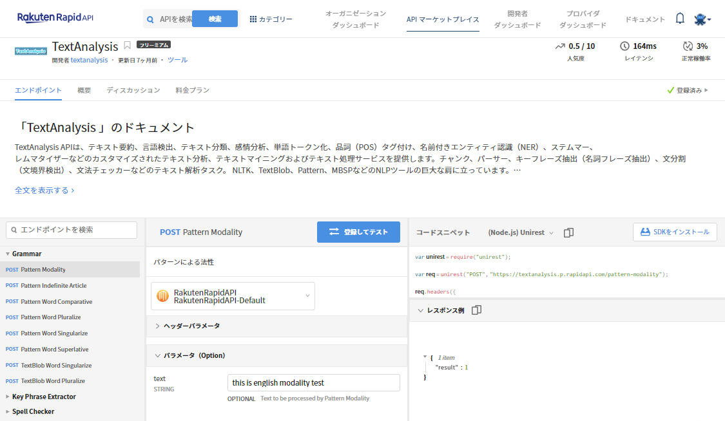This screenshot has width=725, height=421.
Task: Click SDKをインストール button
Action: [675, 232]
